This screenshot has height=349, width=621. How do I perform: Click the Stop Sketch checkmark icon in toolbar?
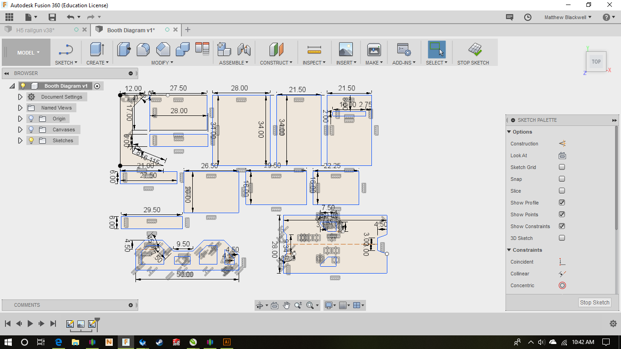pos(475,50)
